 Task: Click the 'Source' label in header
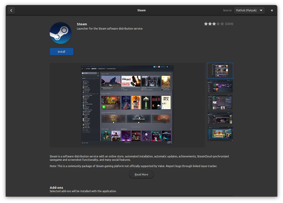227,10
